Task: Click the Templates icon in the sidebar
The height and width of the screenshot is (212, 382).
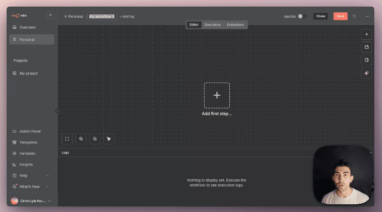Action: pyautogui.click(x=14, y=142)
